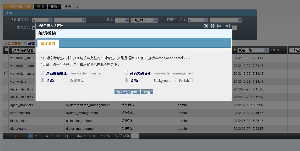Click help icon next to 显示 label
This screenshot has width=300, height=151.
click(x=127, y=80)
